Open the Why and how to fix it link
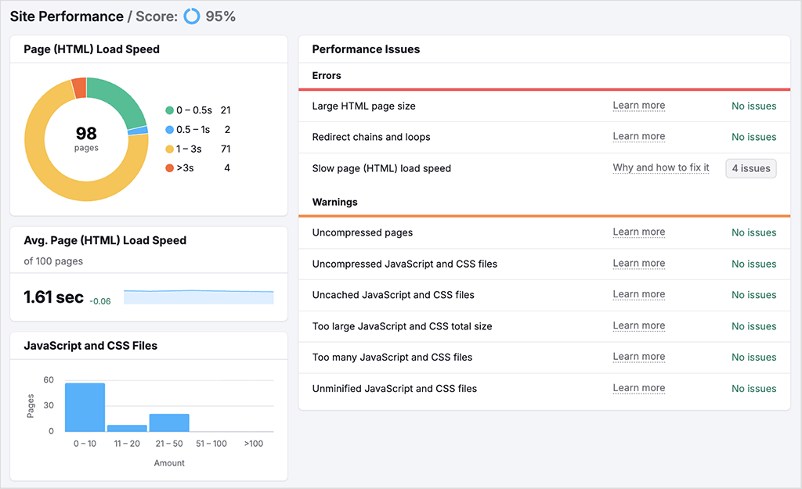This screenshot has height=489, width=802. 661,167
